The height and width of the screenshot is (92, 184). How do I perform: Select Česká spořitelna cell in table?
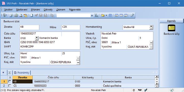tap(128, 86)
